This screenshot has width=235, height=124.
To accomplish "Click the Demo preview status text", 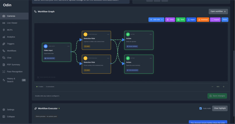I will [46, 116].
